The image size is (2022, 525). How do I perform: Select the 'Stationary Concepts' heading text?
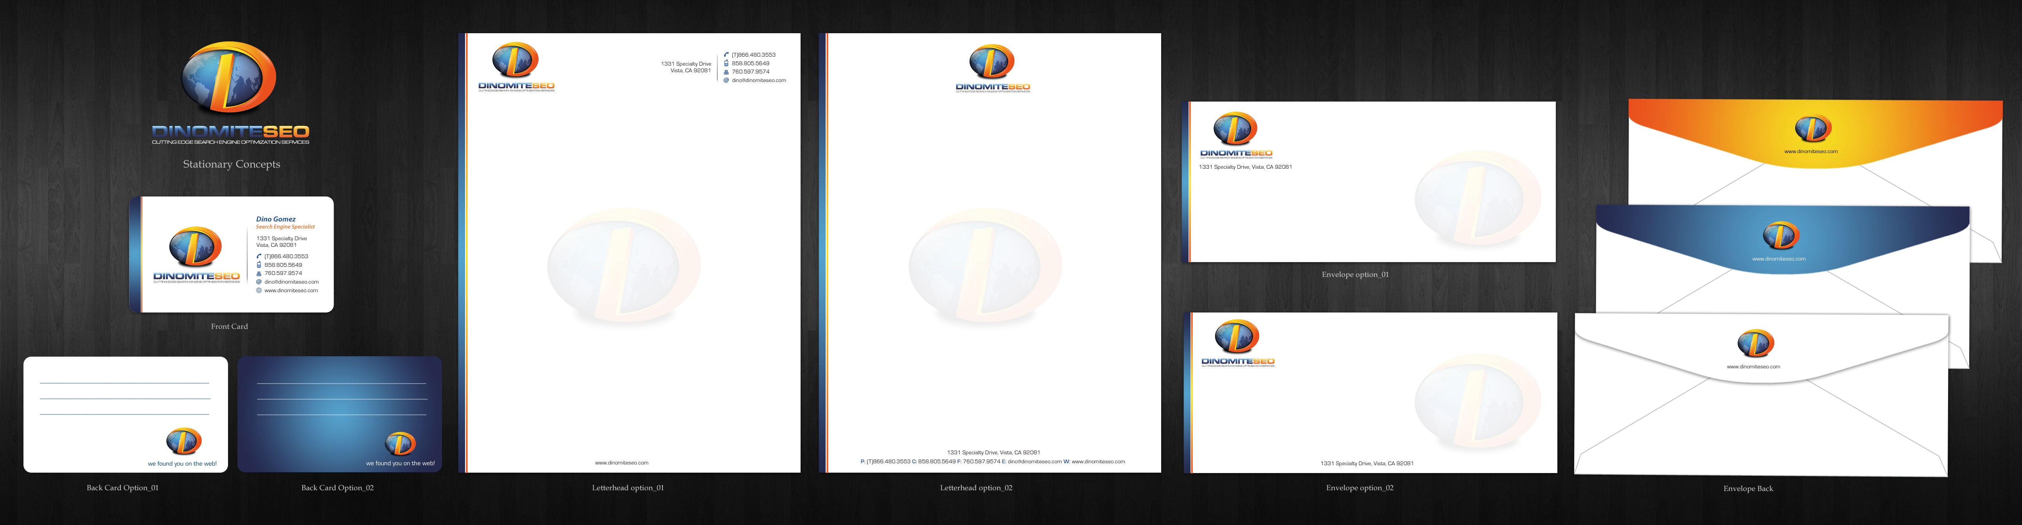232,164
